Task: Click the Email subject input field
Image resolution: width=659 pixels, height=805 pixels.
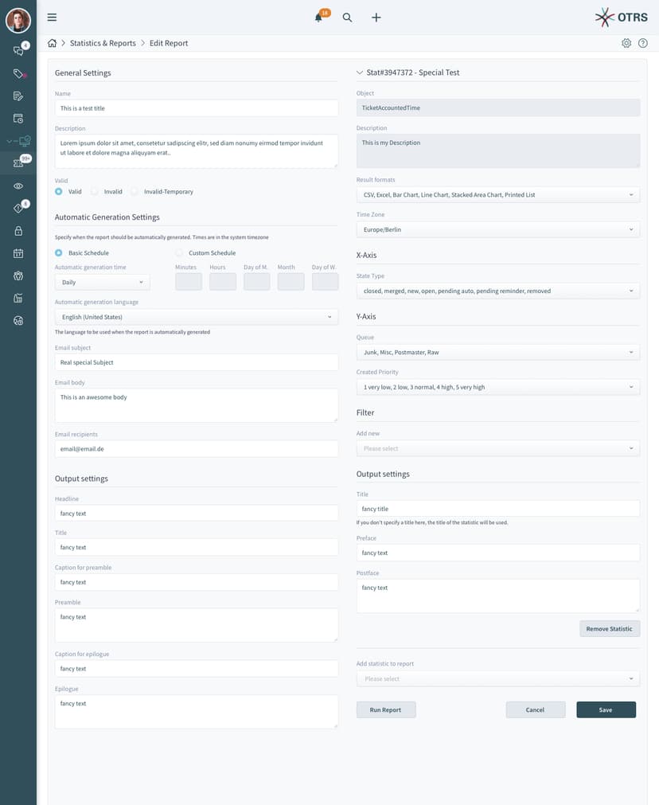Action: (x=196, y=362)
